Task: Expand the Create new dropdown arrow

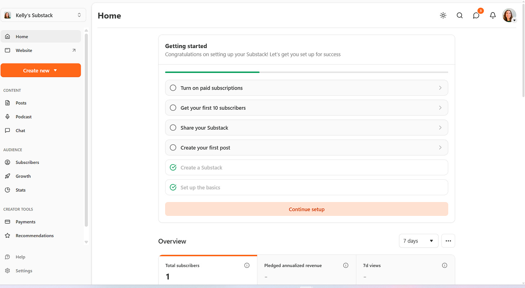Action: click(x=56, y=70)
